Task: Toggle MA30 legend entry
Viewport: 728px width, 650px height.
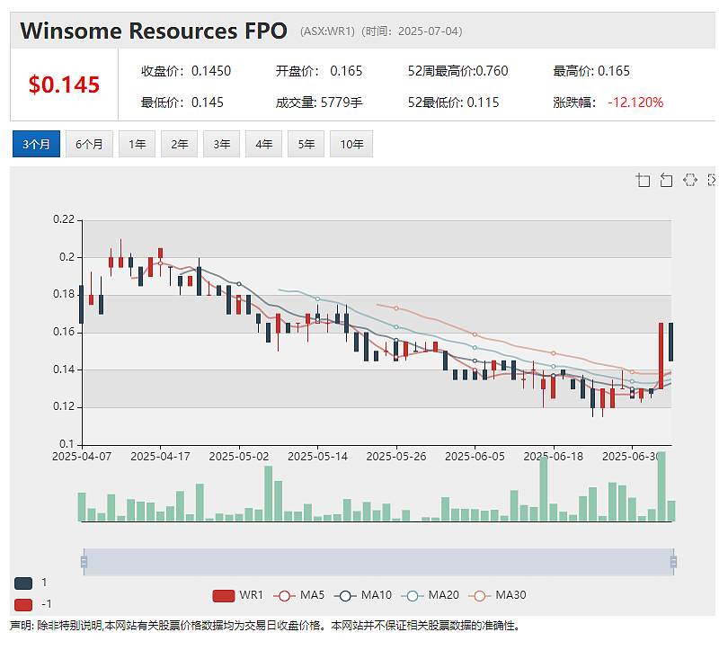Action: 497,595
